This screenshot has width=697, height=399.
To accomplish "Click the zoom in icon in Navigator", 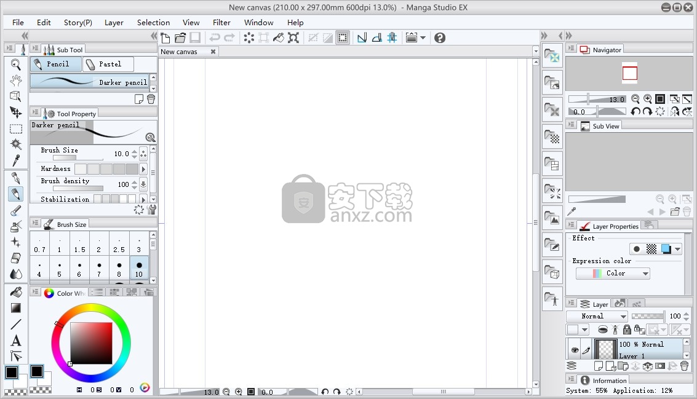I will [x=648, y=99].
